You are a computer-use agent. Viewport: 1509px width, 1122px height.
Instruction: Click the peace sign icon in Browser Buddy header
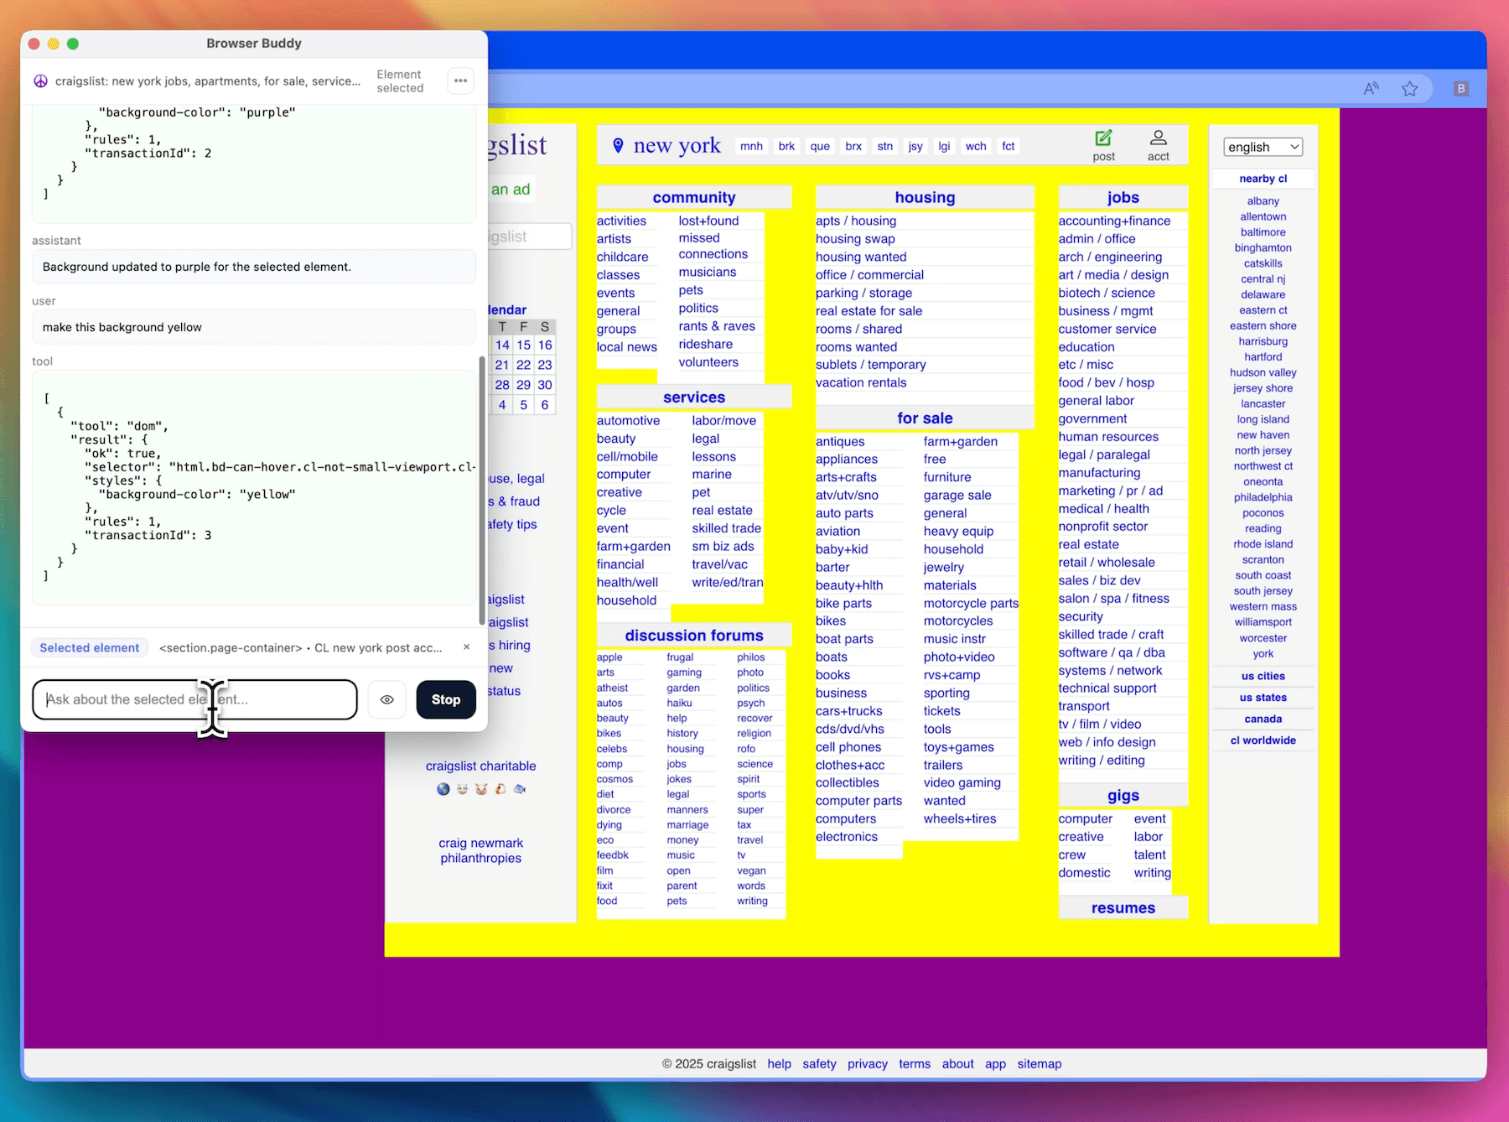[x=42, y=81]
